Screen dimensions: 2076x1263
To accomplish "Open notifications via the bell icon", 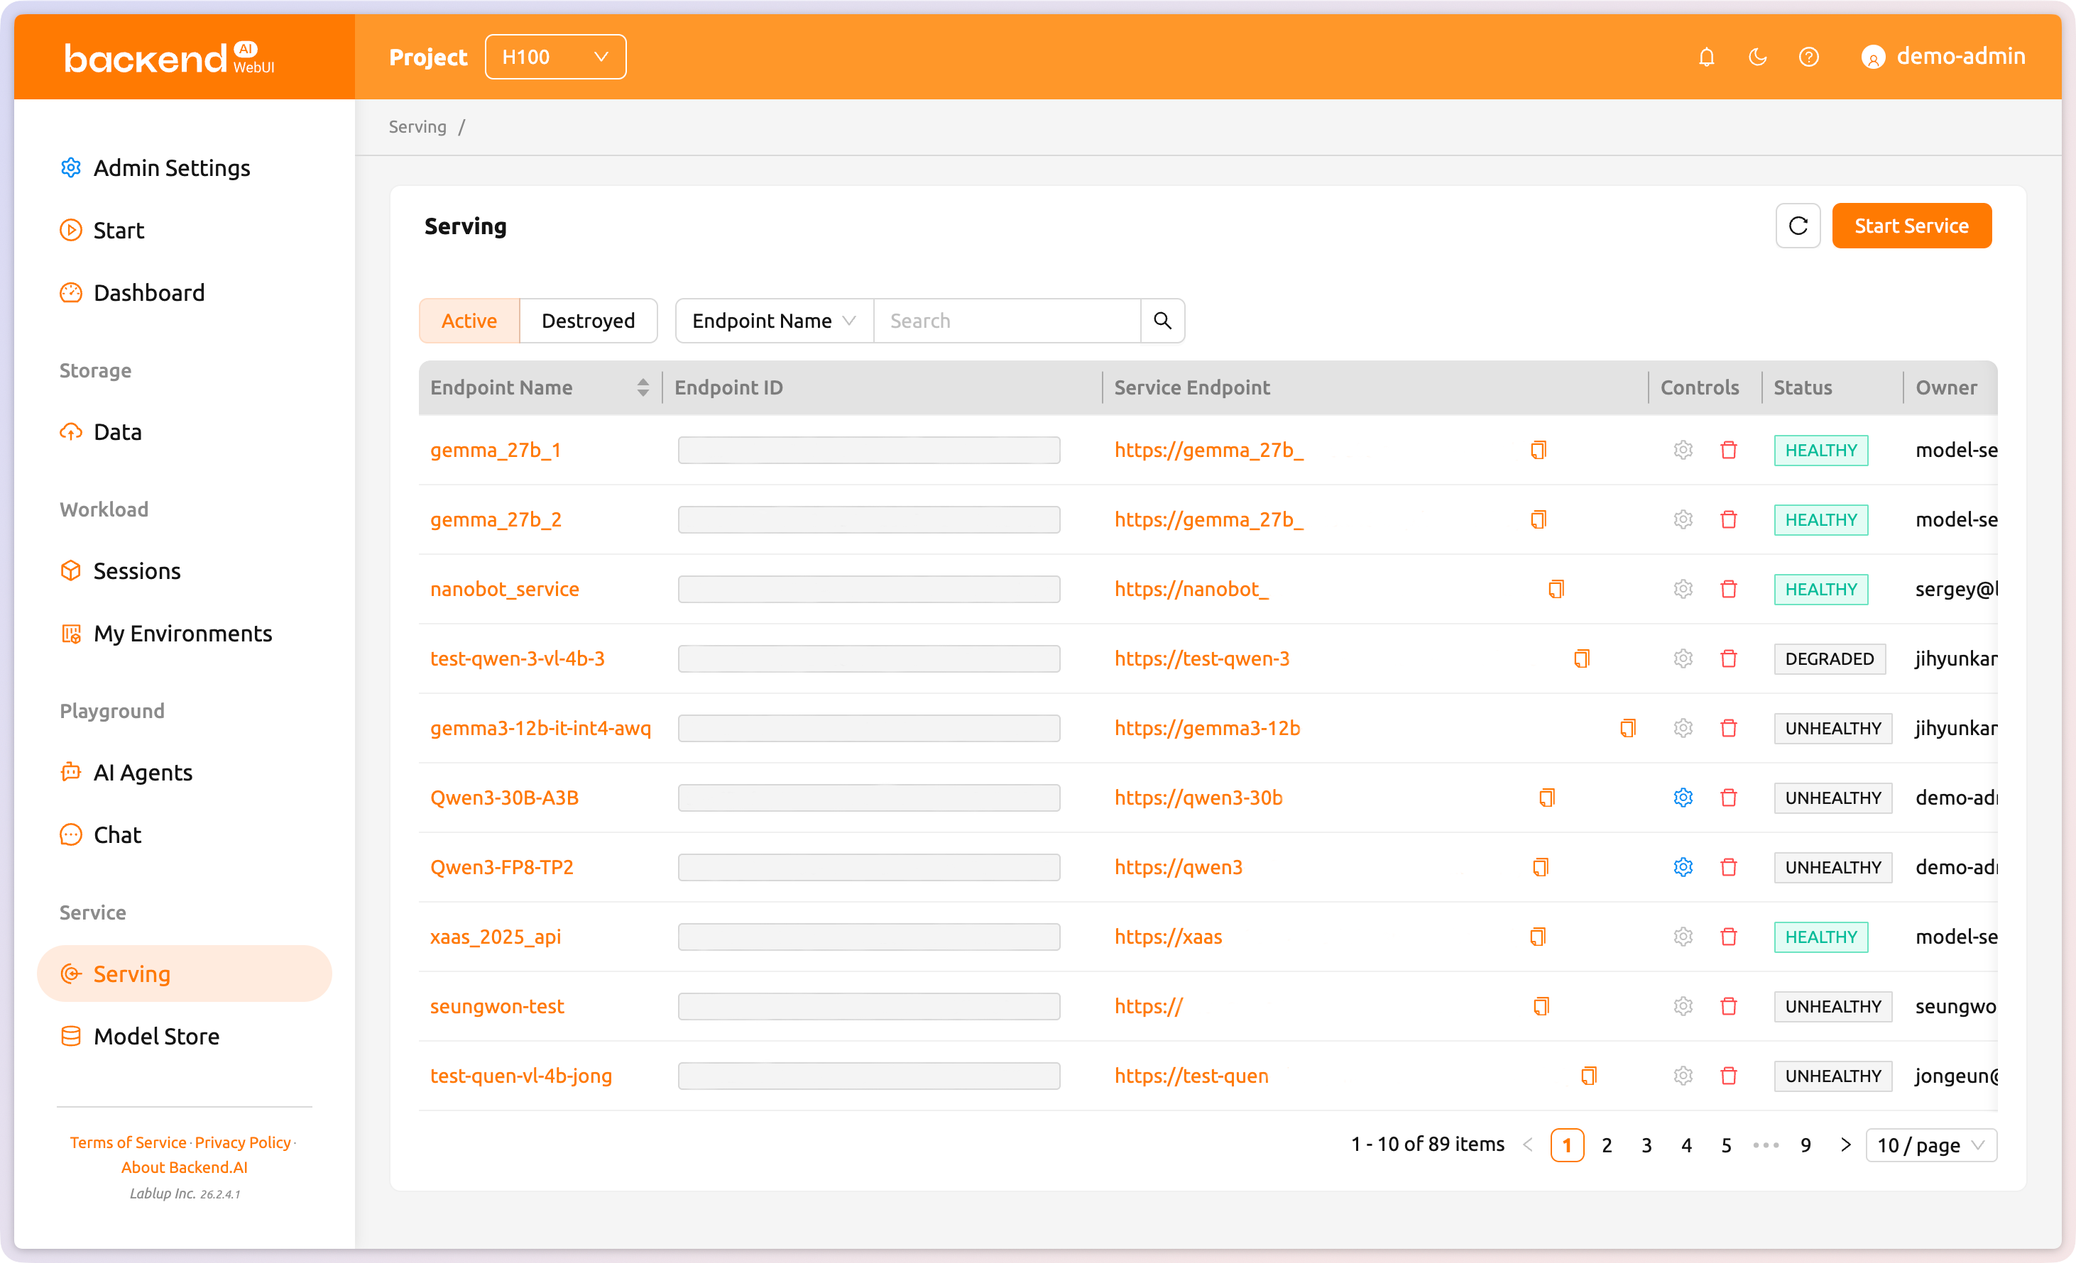I will [x=1706, y=57].
